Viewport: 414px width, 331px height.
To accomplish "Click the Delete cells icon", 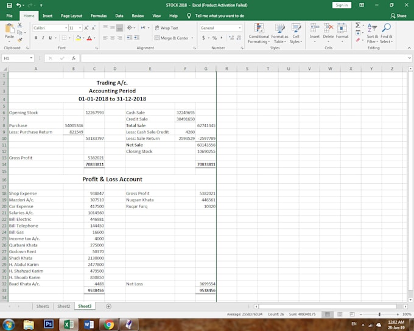I will 328,32.
